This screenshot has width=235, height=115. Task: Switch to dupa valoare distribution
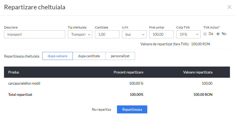(57, 56)
